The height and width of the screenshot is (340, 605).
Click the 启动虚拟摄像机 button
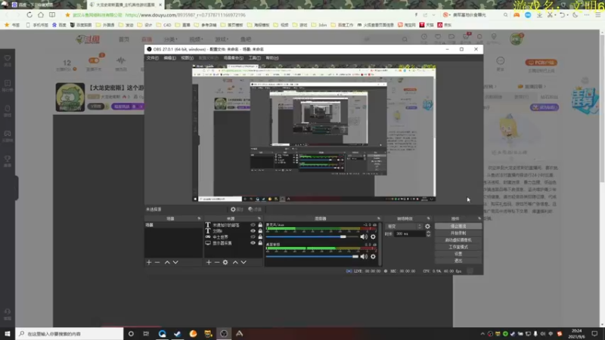pyautogui.click(x=458, y=240)
